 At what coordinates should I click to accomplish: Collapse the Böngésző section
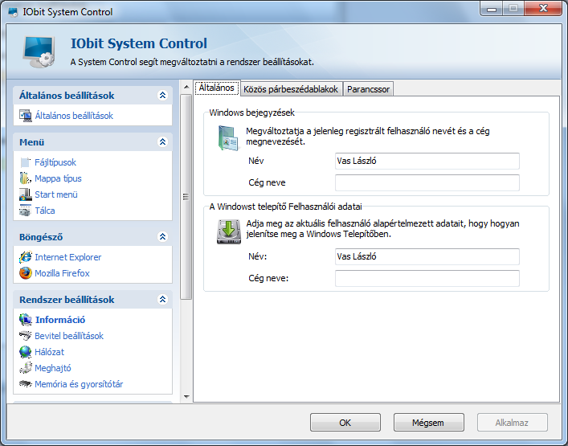pyautogui.click(x=162, y=236)
